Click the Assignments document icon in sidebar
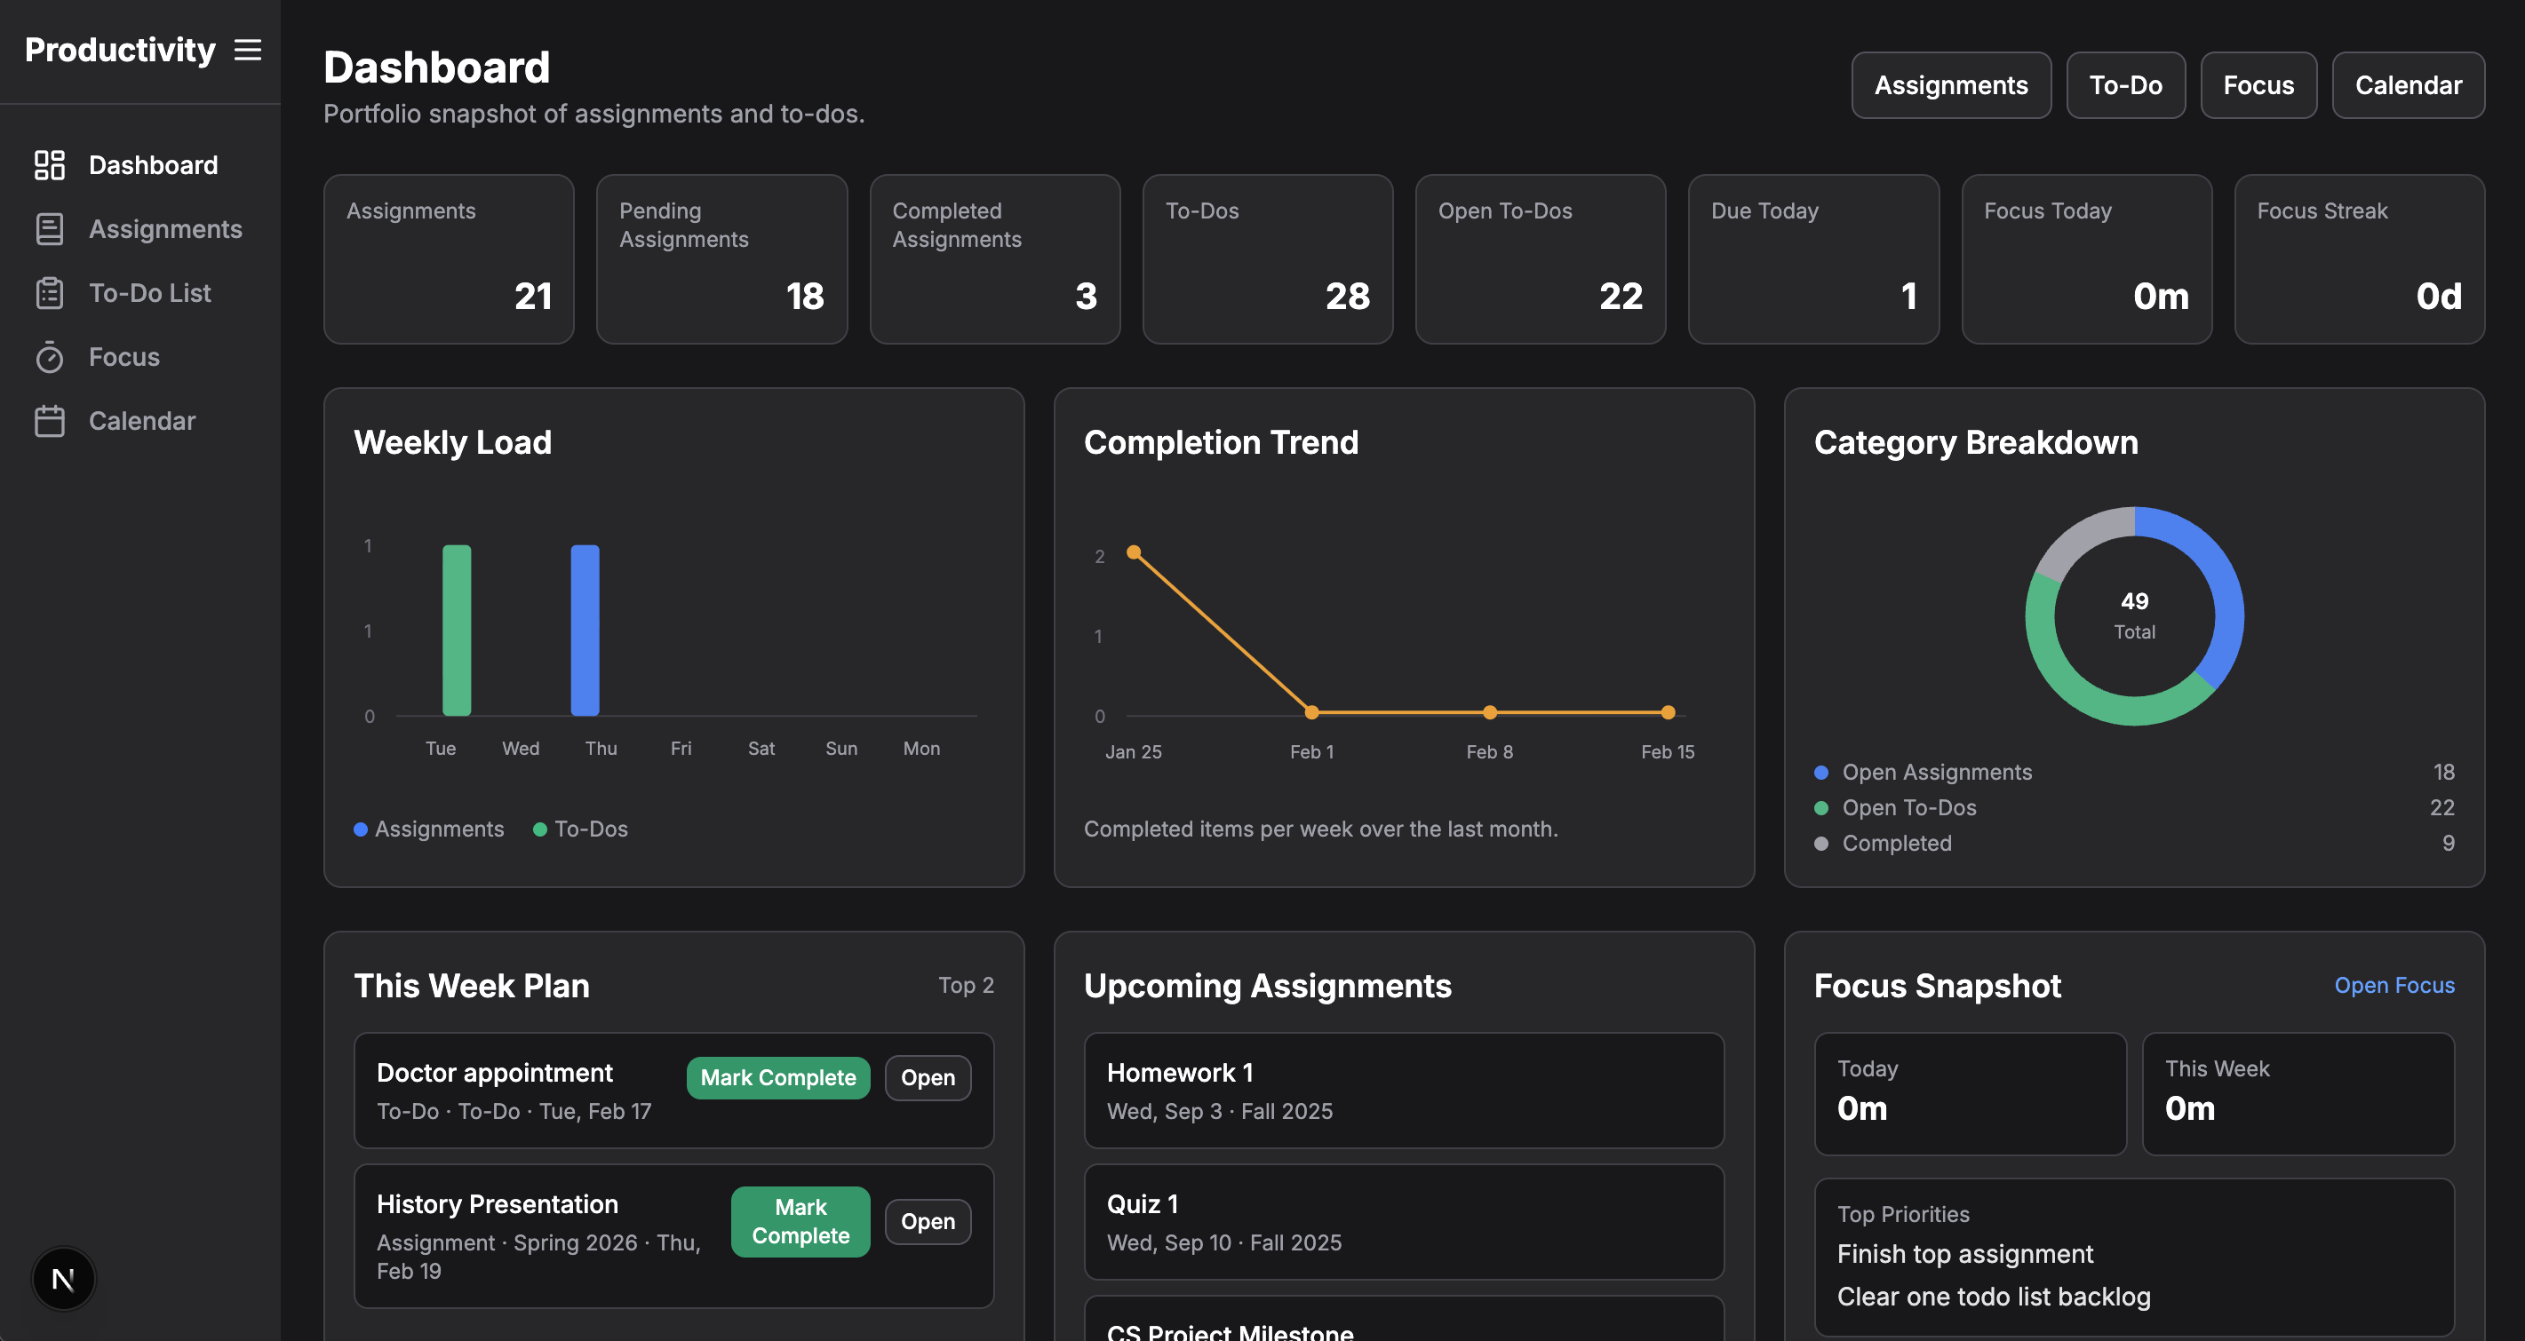 coord(49,228)
